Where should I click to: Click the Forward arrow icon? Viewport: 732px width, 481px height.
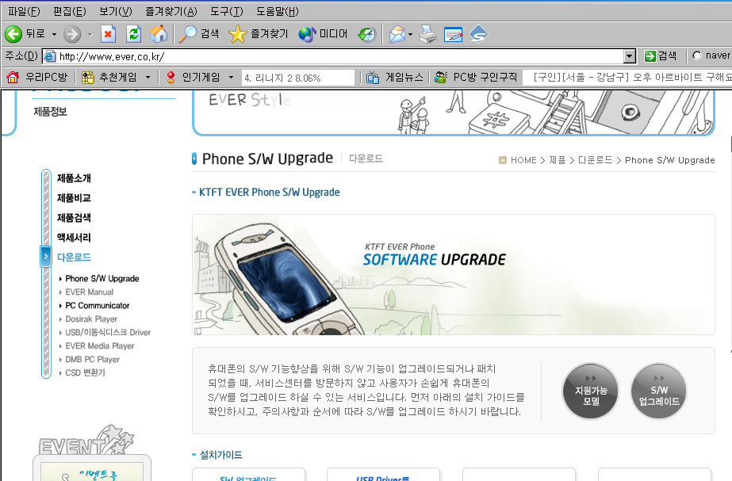(x=72, y=34)
